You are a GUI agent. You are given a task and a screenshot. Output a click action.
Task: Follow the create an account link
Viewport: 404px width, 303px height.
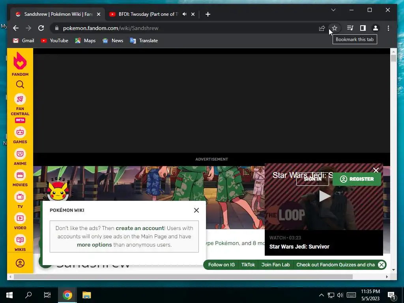point(140,228)
